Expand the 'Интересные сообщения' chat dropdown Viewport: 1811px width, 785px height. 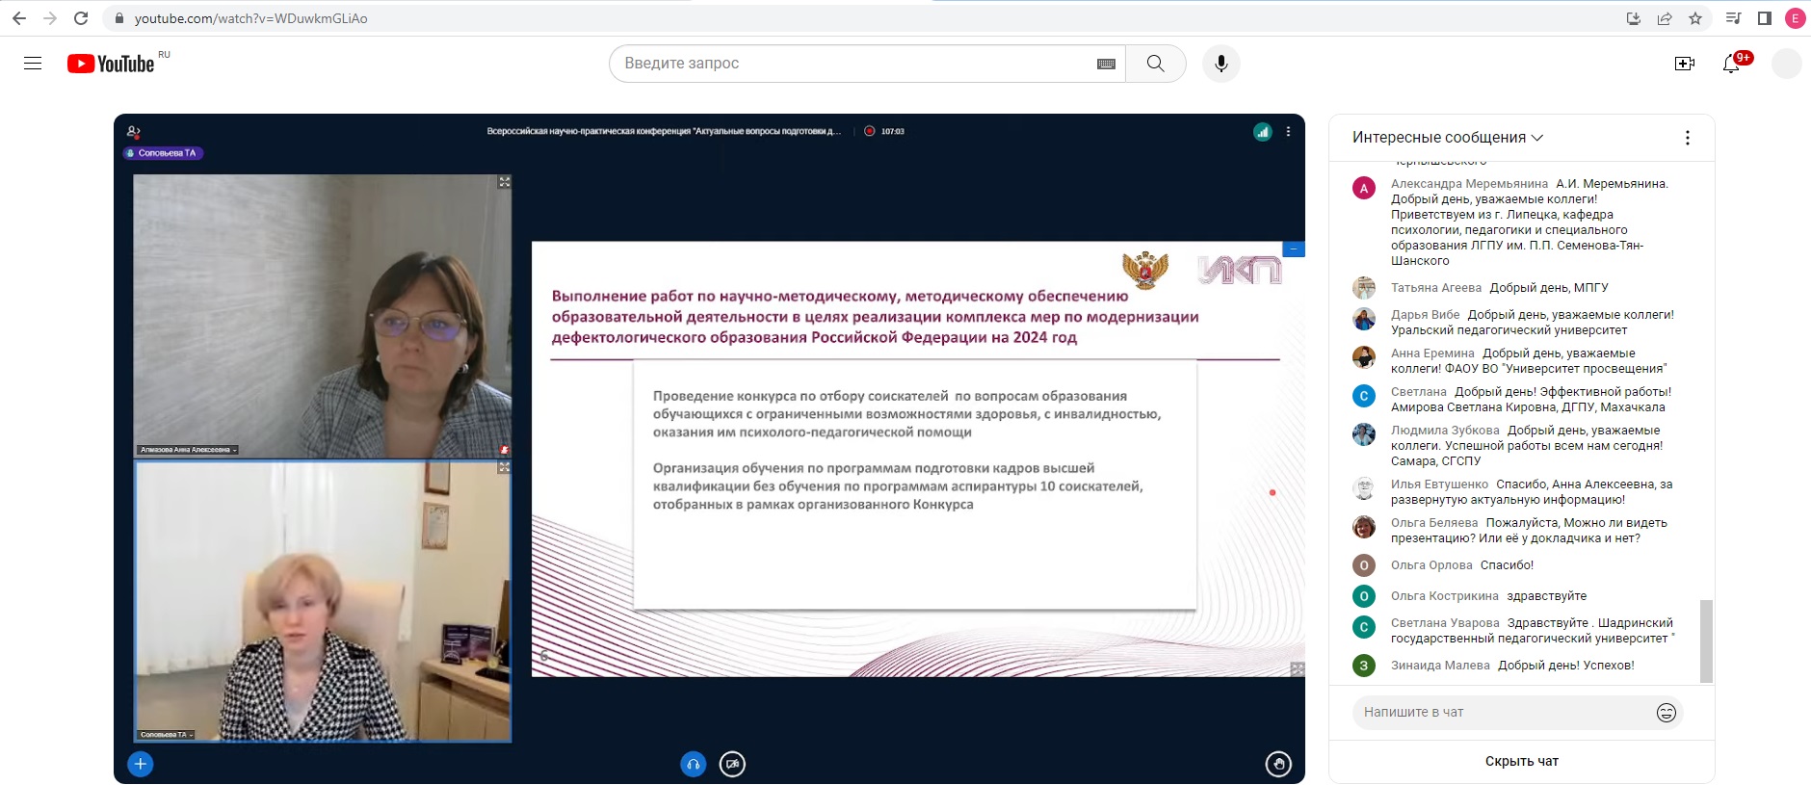[1447, 138]
